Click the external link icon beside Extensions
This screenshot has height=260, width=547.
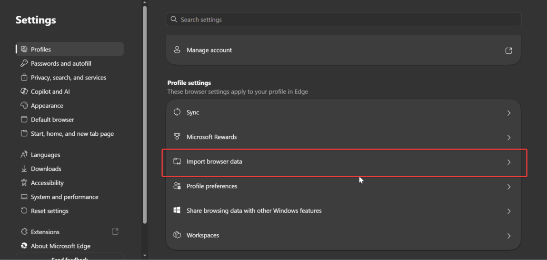(x=115, y=231)
